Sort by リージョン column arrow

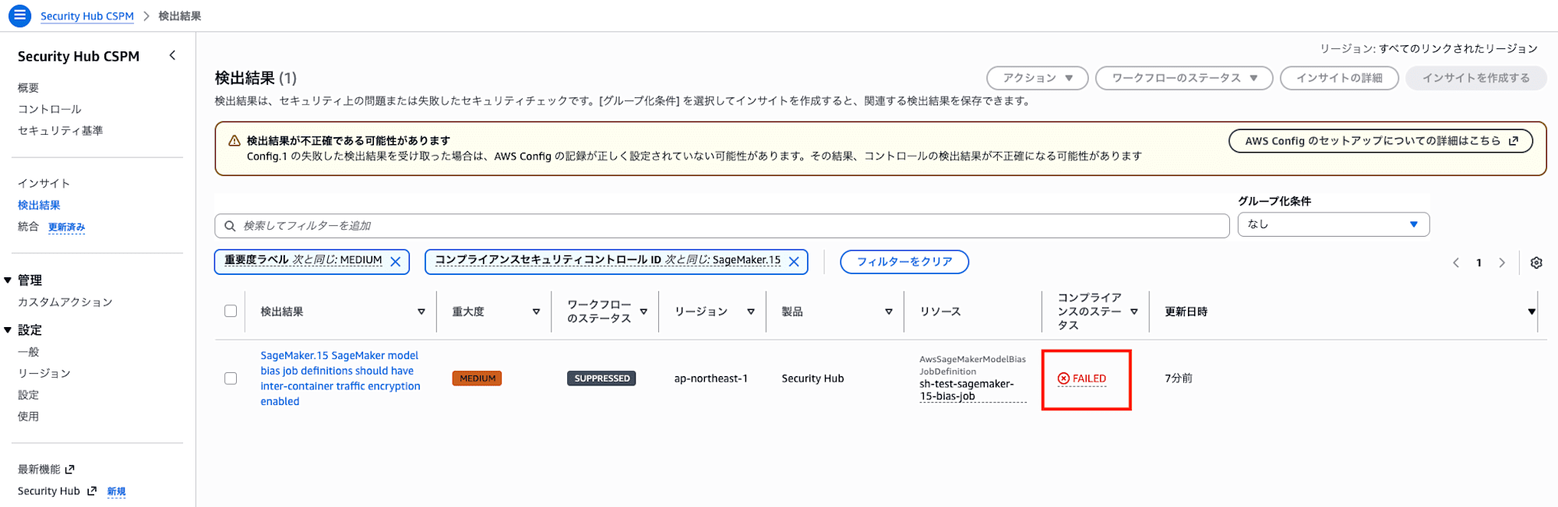coord(751,312)
